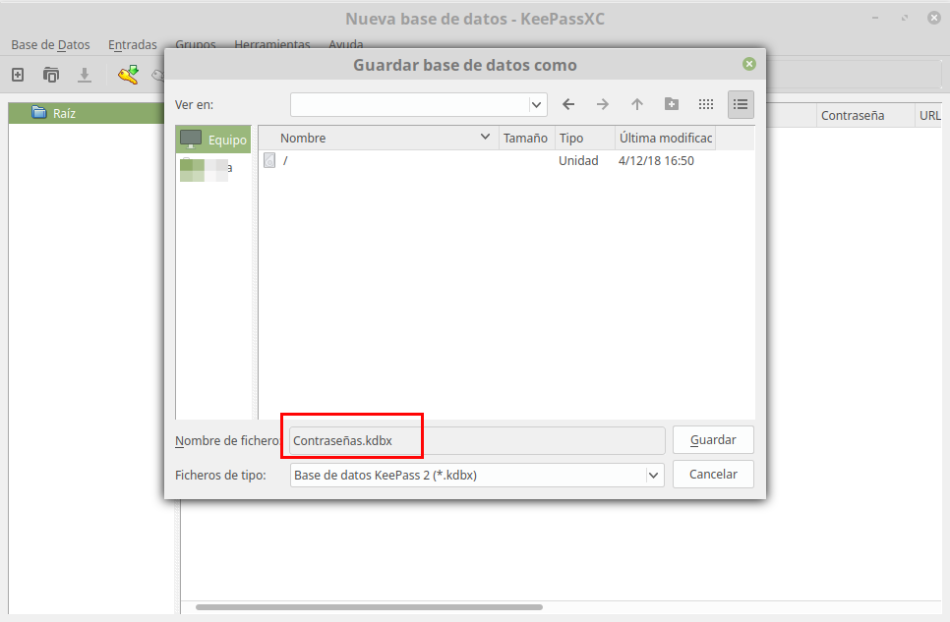Click the new database toolbar icon
Image resolution: width=950 pixels, height=622 pixels.
pyautogui.click(x=18, y=75)
